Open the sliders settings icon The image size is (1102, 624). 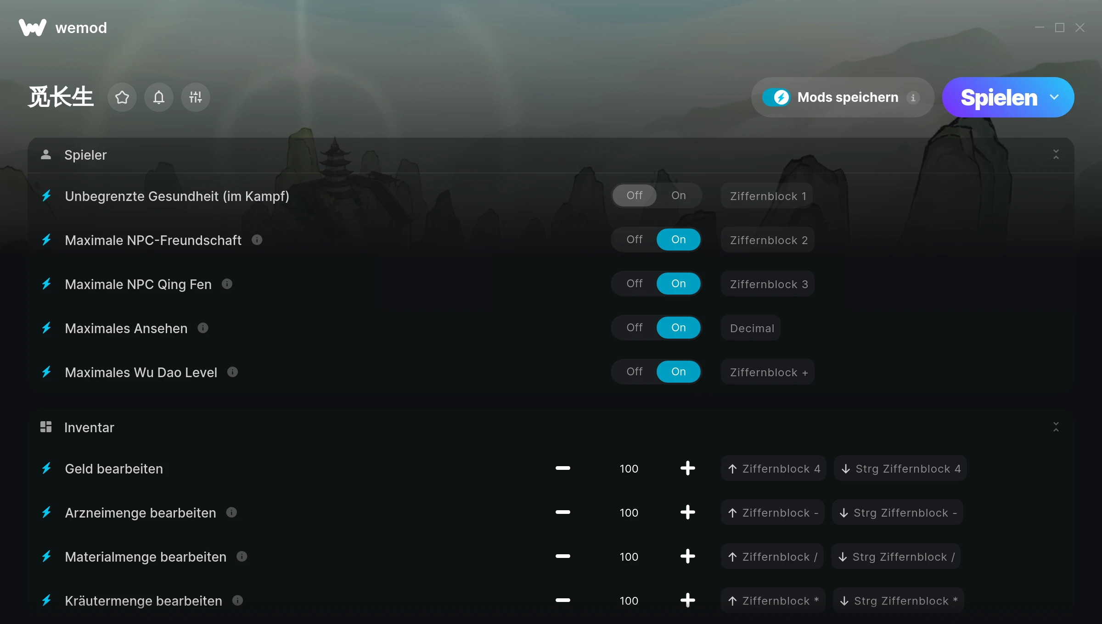(x=196, y=97)
